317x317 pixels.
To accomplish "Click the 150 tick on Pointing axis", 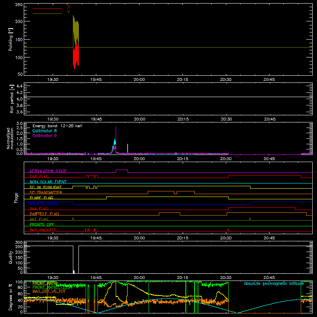I will tap(19, 40).
